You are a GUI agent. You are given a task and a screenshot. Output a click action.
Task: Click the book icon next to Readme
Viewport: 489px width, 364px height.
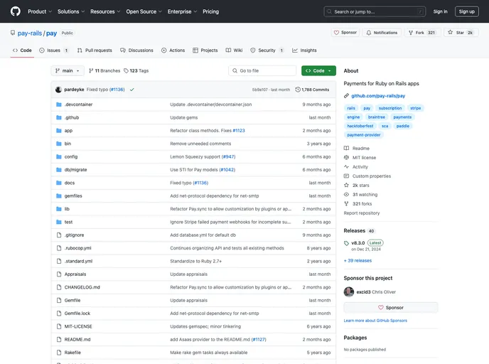tap(346, 148)
